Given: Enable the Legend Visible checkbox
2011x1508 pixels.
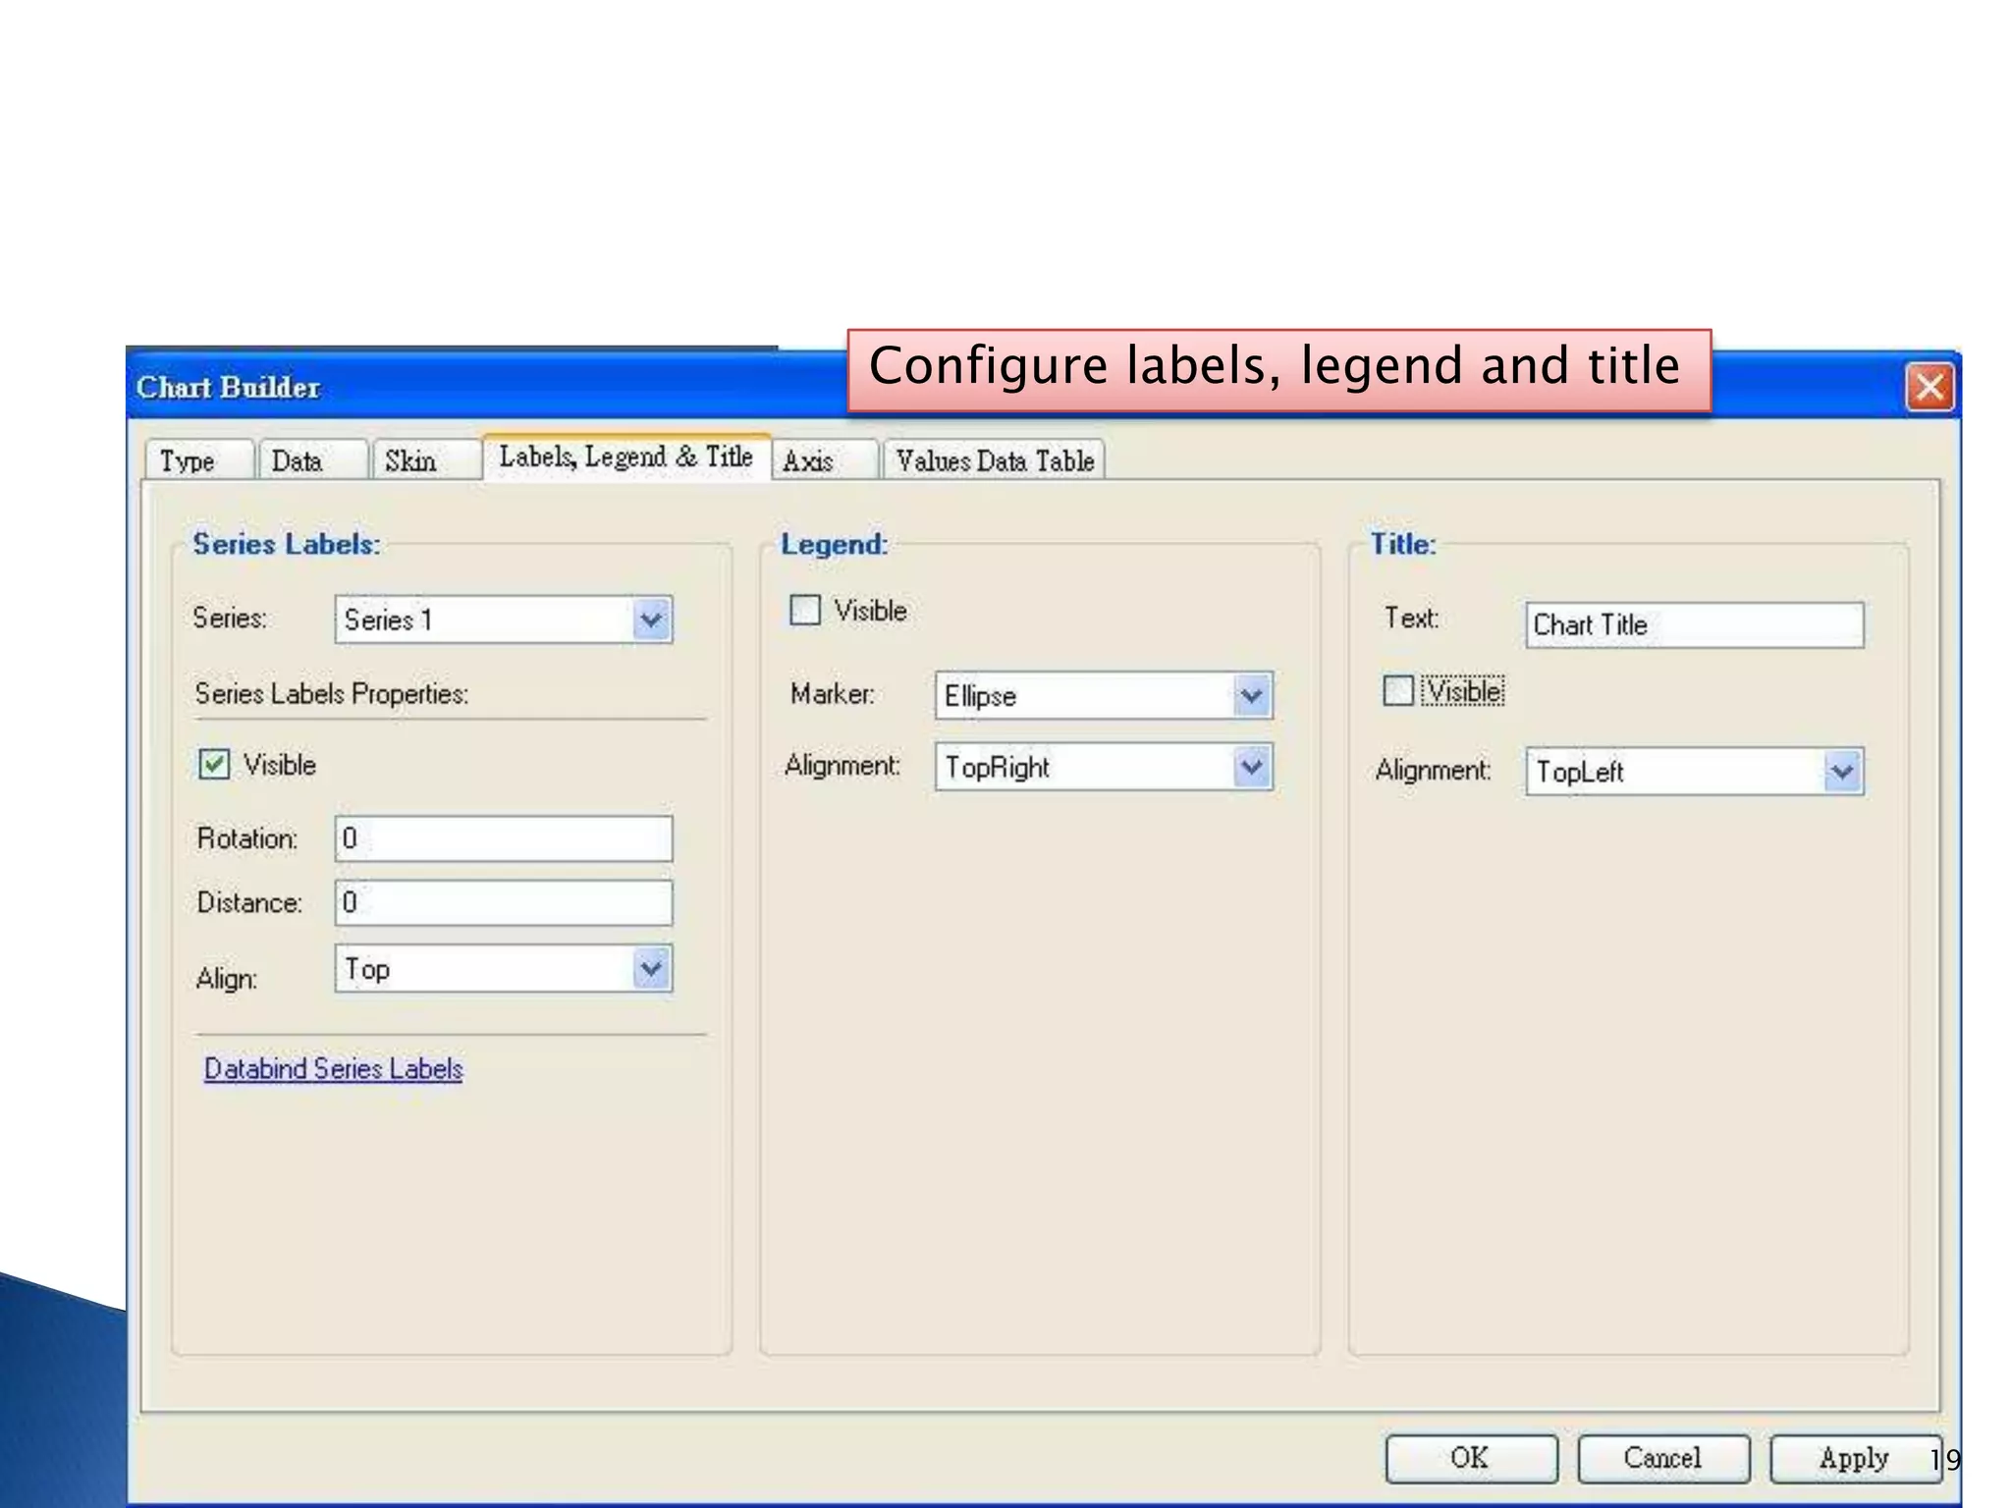Looking at the screenshot, I should pos(805,610).
